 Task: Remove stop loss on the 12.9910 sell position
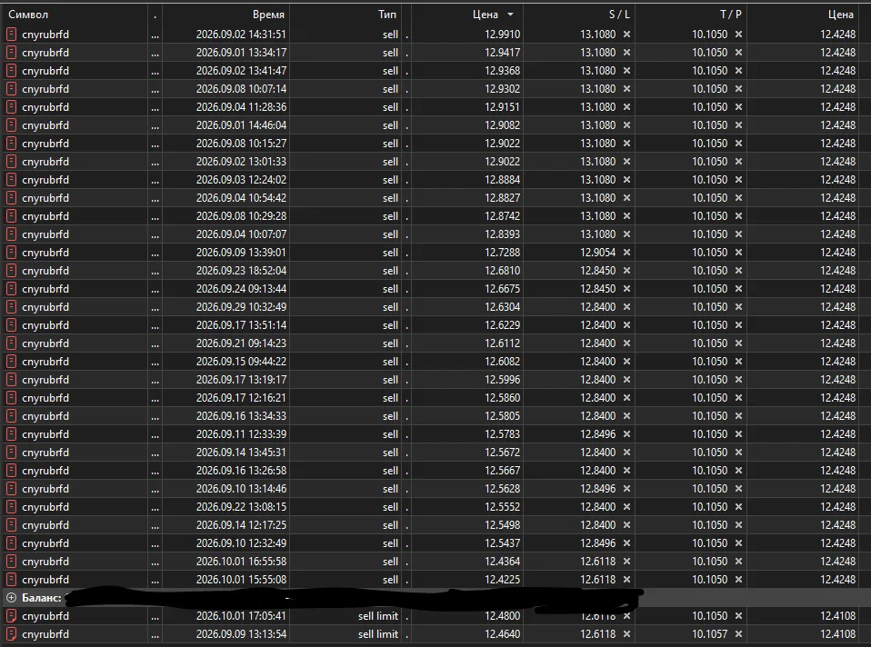[x=626, y=35]
